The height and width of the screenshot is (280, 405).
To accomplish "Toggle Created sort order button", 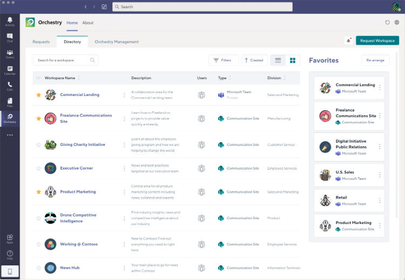I will click(x=255, y=60).
